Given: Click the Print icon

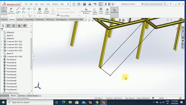Looking at the screenshot, I should click(90, 4).
